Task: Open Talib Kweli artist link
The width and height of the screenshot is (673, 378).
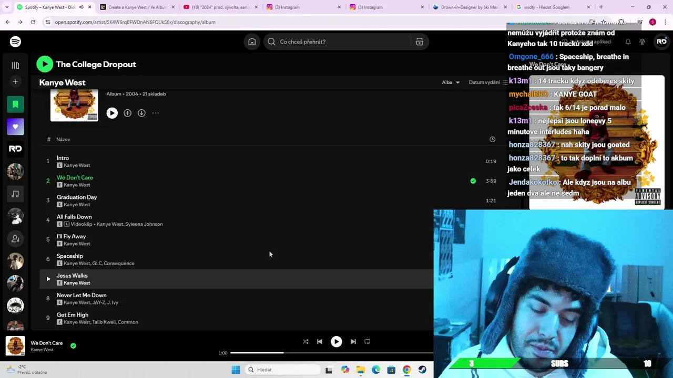Action: [x=104, y=322]
